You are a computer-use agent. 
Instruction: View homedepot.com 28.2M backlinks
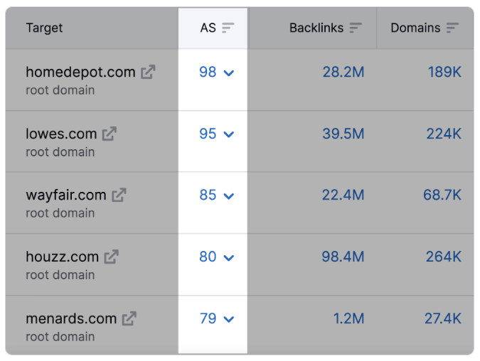coord(343,72)
